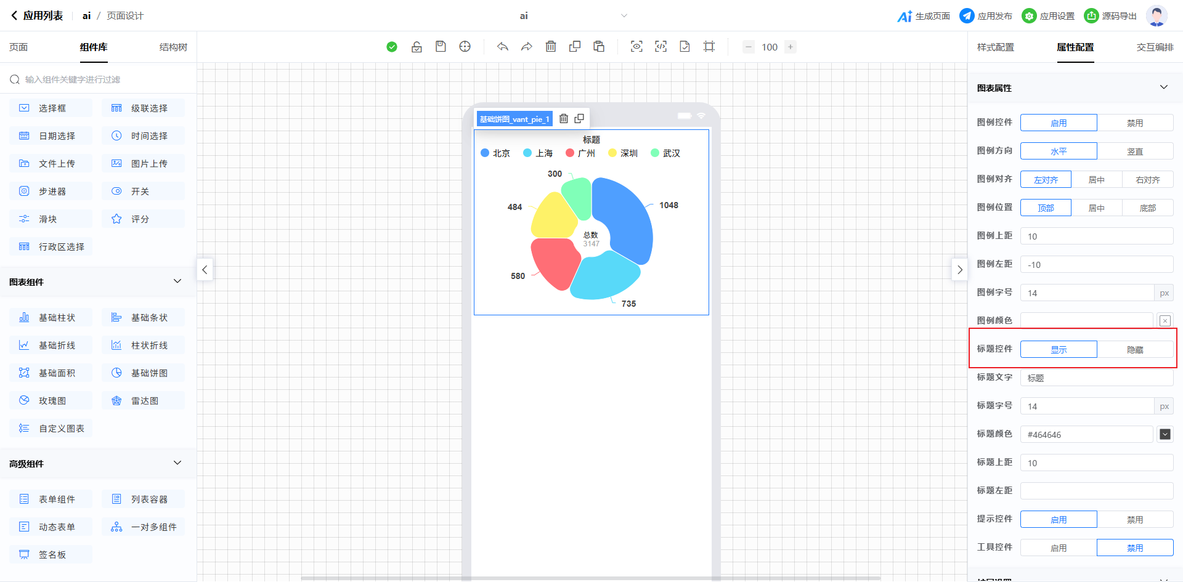The width and height of the screenshot is (1183, 582).
Task: Switch 图例方向 to 竖直
Action: [x=1135, y=152]
